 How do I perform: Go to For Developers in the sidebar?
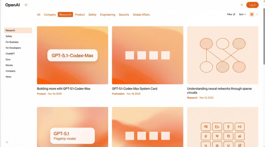(13, 48)
